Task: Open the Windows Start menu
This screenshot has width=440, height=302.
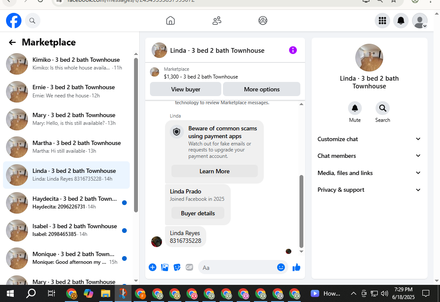Action: click(x=10, y=293)
